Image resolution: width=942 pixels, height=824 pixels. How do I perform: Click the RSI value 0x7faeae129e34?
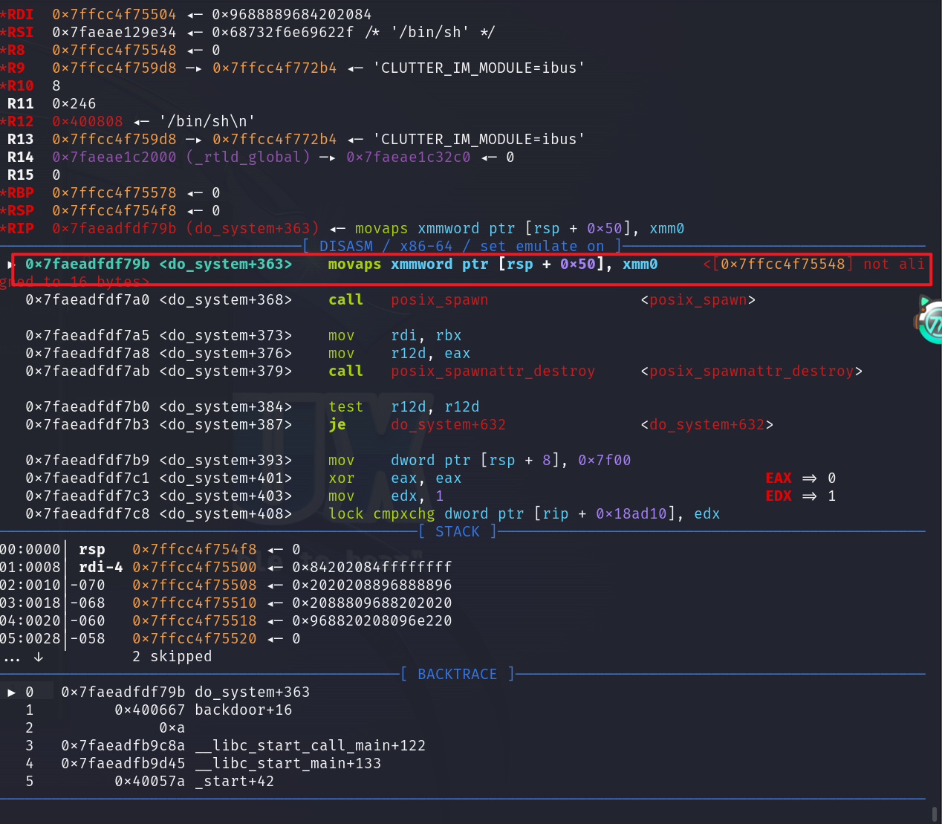pyautogui.click(x=114, y=32)
